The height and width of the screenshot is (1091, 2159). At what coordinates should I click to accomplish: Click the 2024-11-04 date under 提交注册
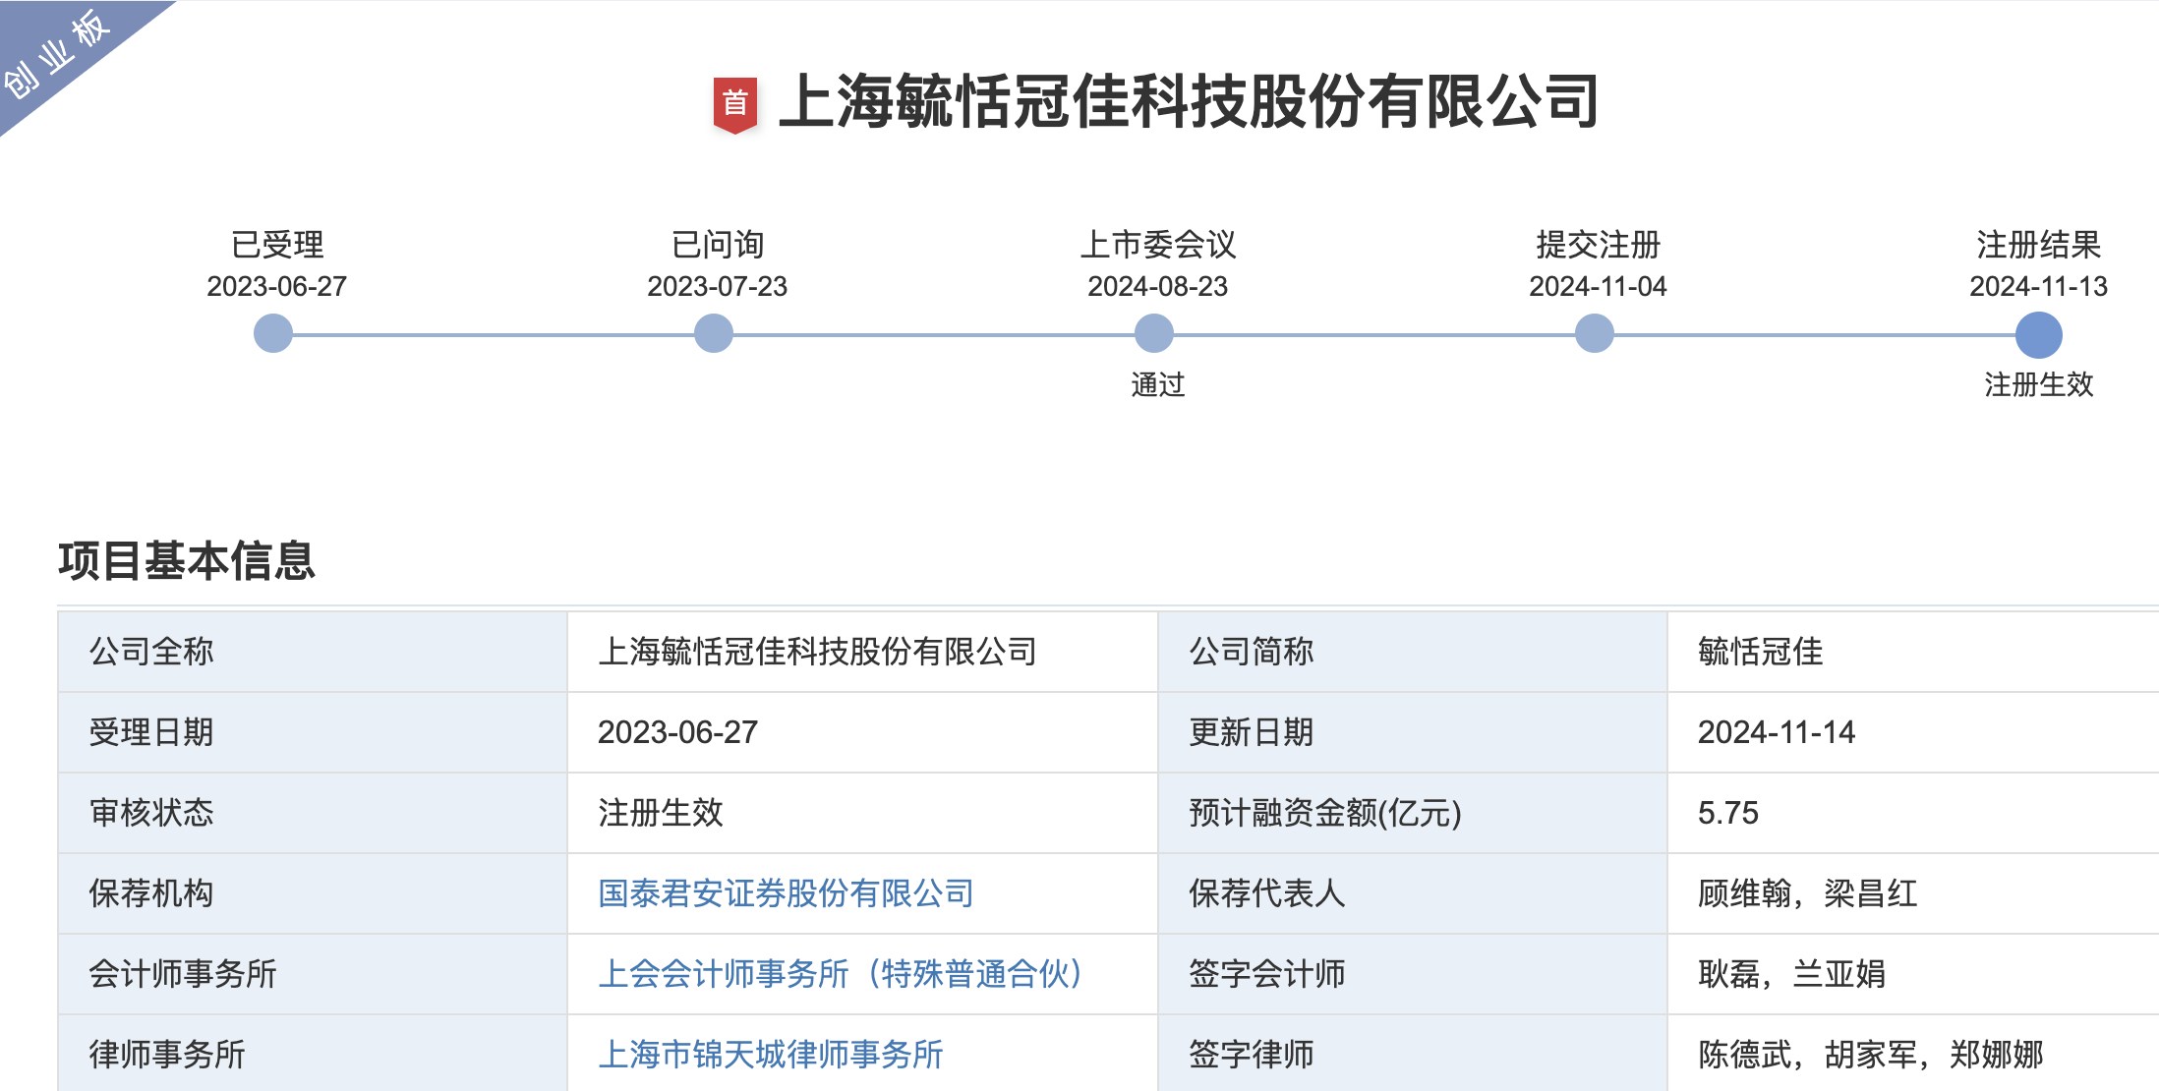point(1598,286)
